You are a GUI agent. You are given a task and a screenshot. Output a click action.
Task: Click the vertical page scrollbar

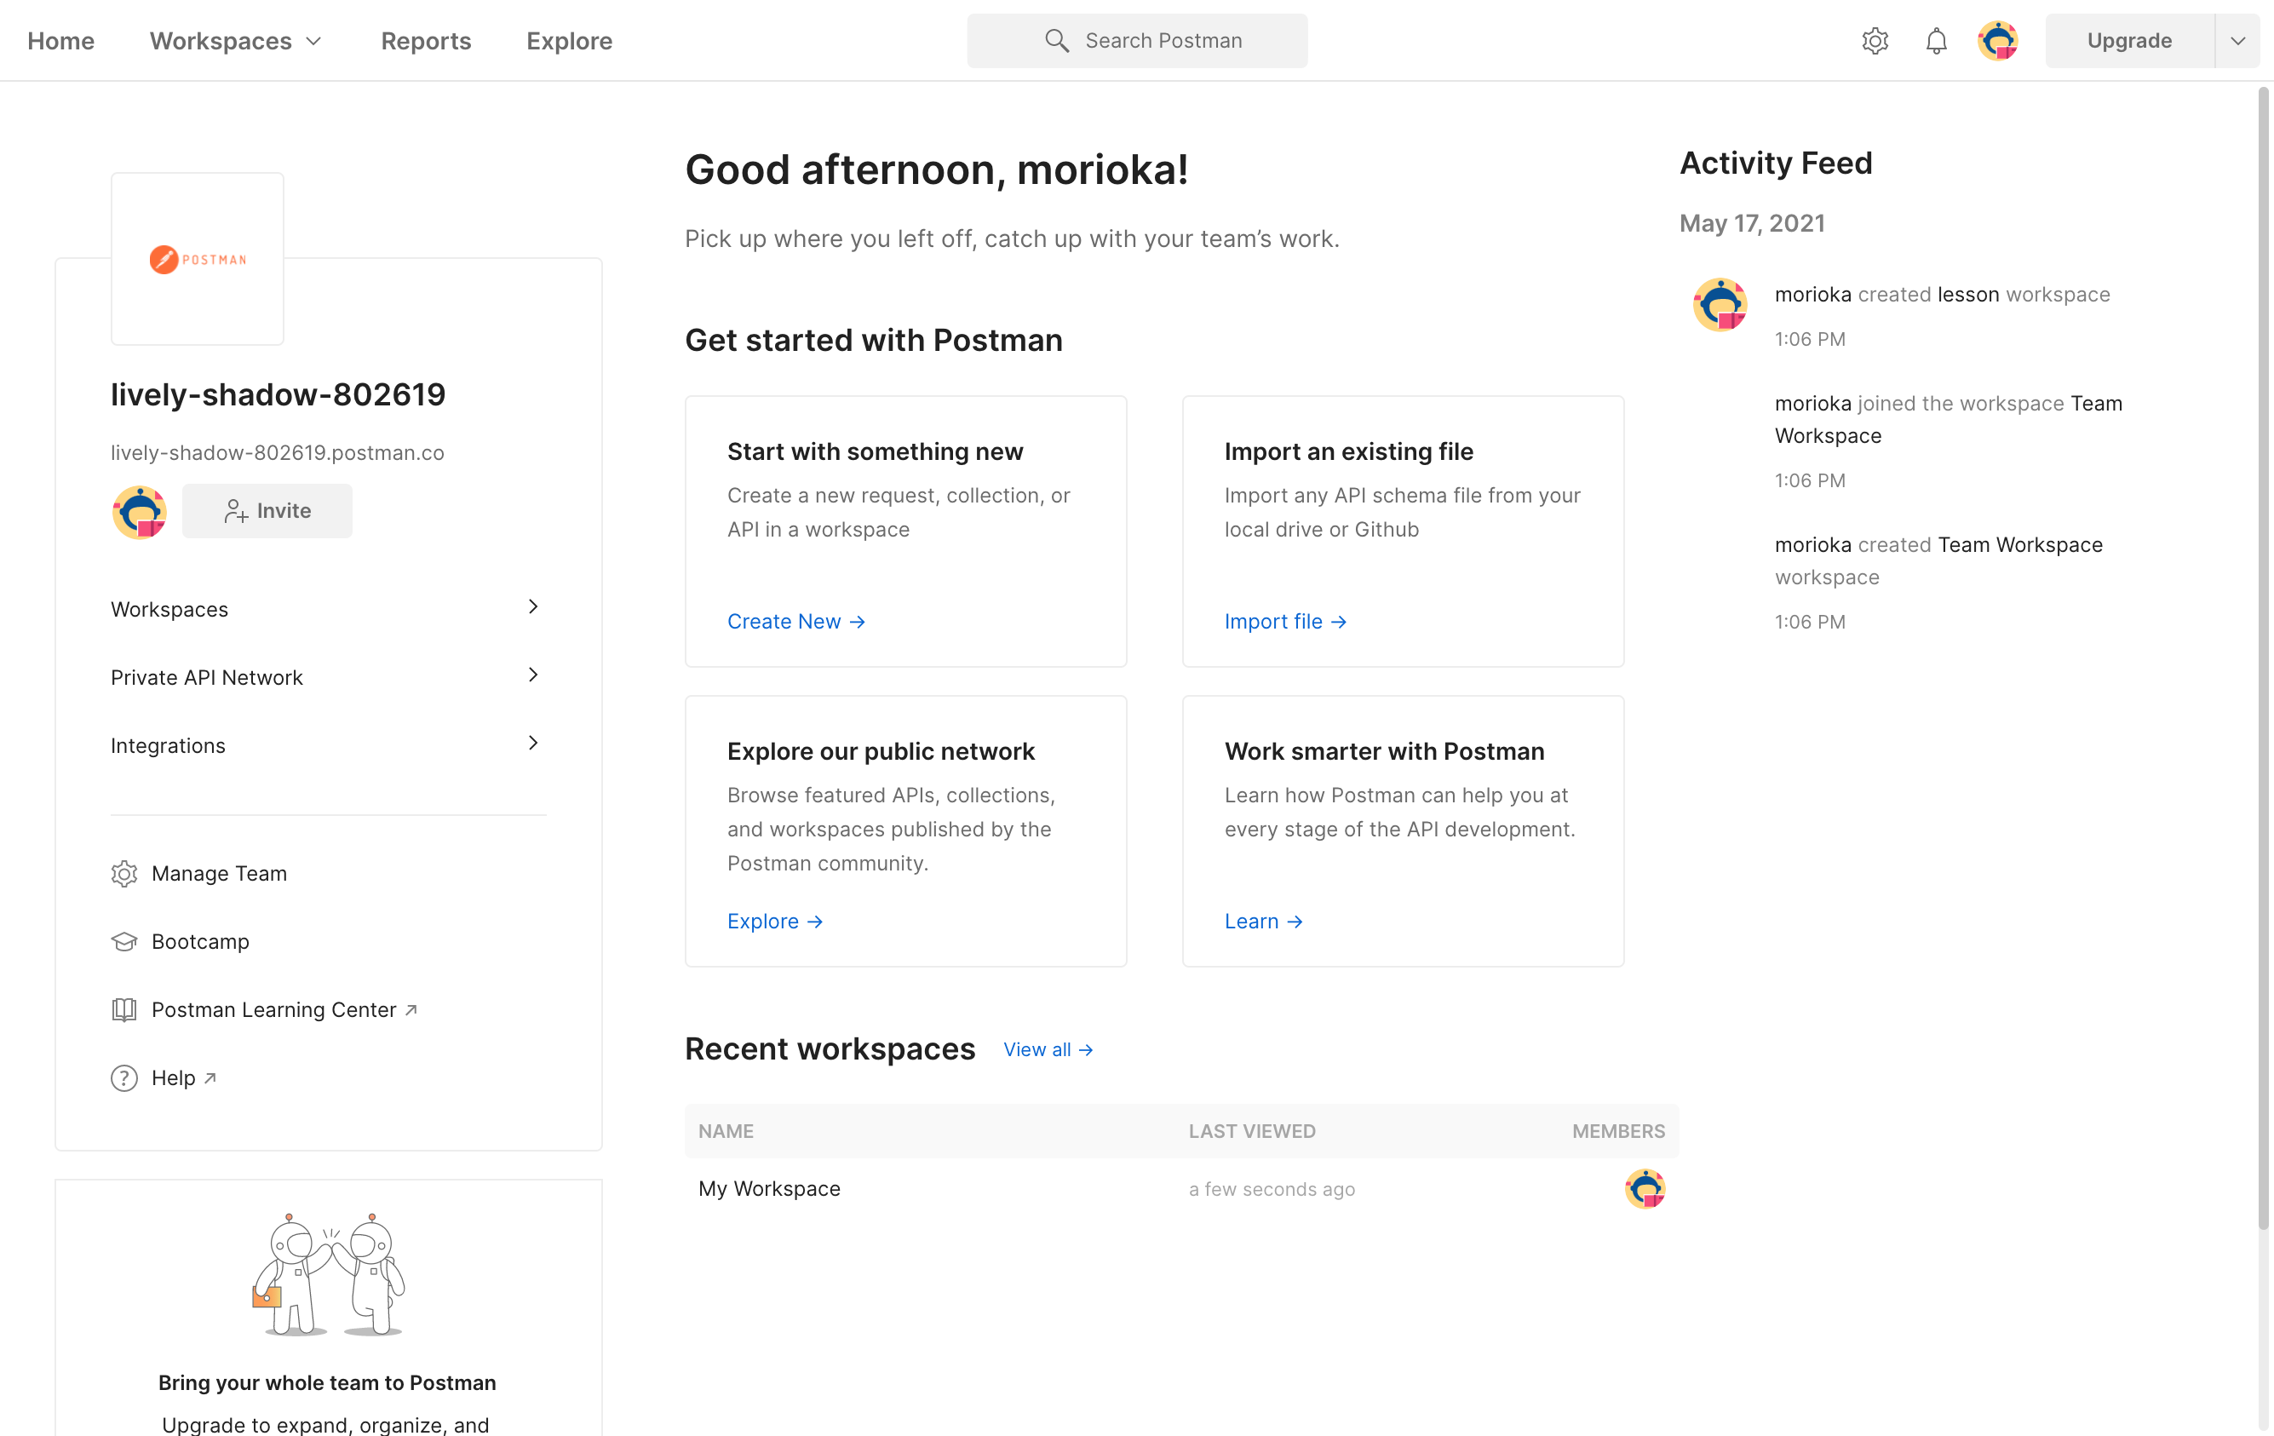tap(2263, 661)
